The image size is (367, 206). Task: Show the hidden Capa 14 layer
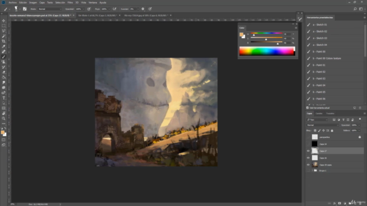[x=308, y=144]
